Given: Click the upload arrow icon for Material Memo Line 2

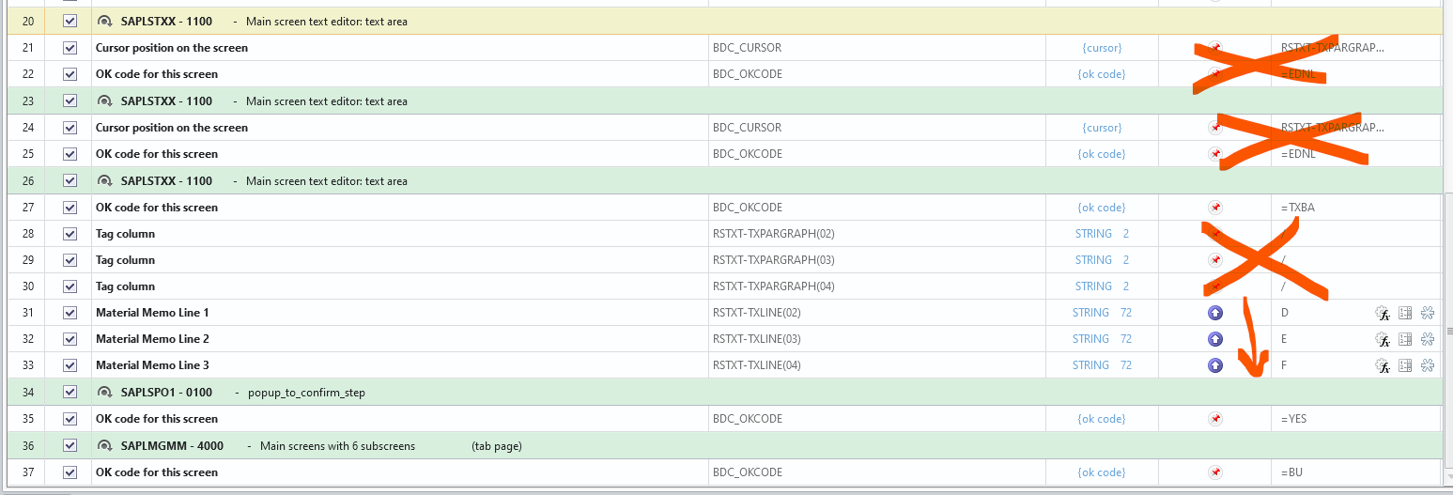Looking at the screenshot, I should tap(1214, 338).
